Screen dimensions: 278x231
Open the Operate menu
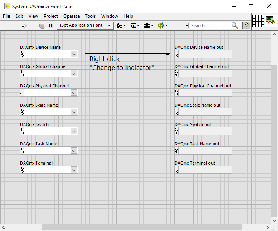click(71, 16)
